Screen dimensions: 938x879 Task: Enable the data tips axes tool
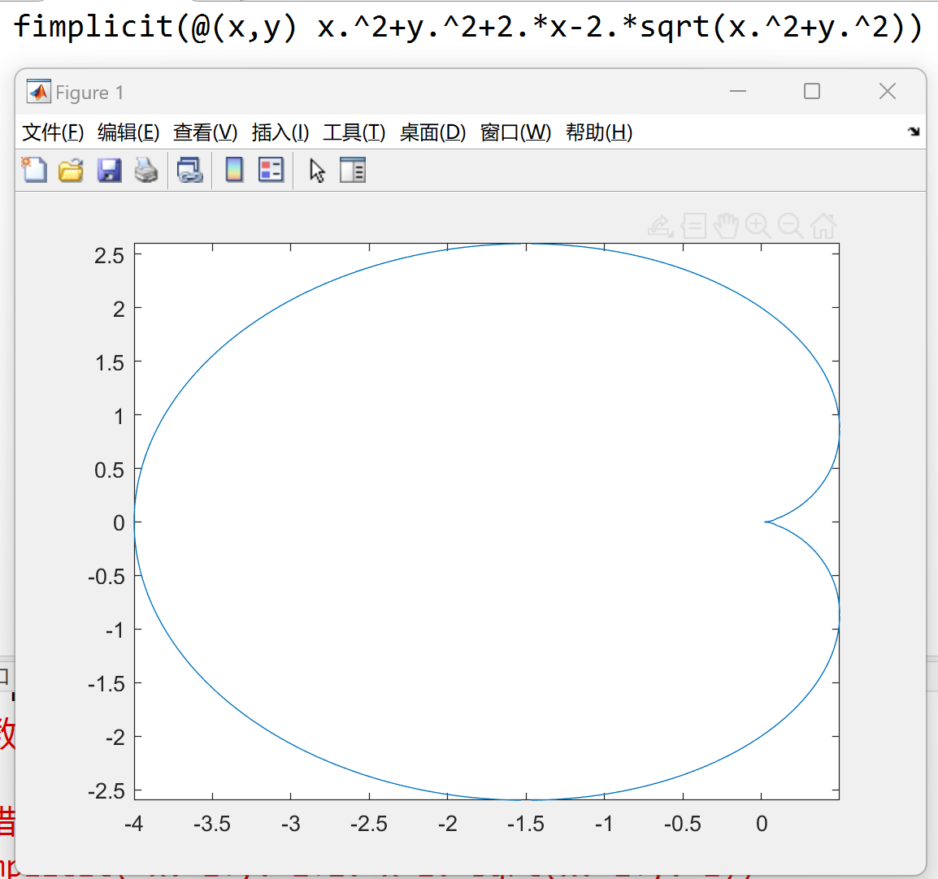pyautogui.click(x=694, y=226)
